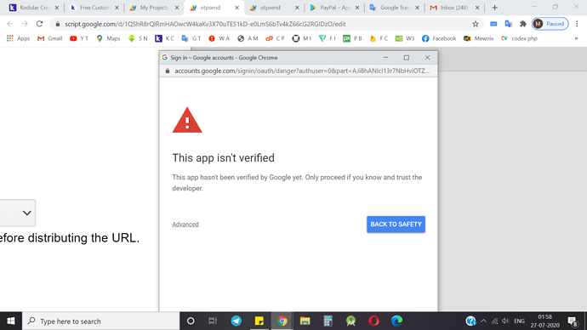587x330 pixels.
Task: Open the M I bookmark
Action: click(302, 38)
